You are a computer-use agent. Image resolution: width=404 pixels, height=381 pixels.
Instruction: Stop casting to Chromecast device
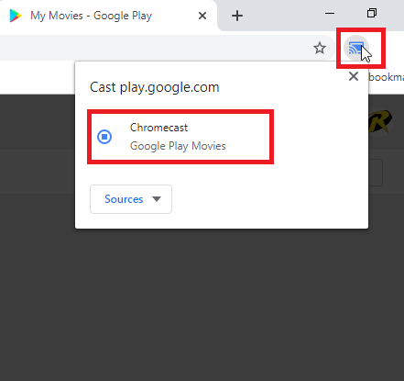104,137
